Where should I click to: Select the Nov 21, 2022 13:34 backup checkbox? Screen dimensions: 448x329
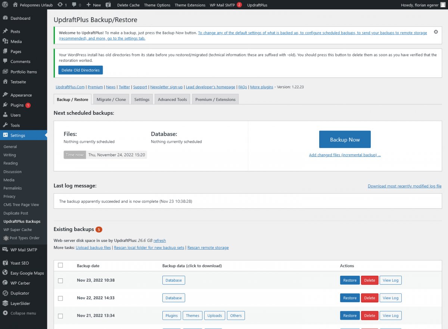tap(60, 316)
